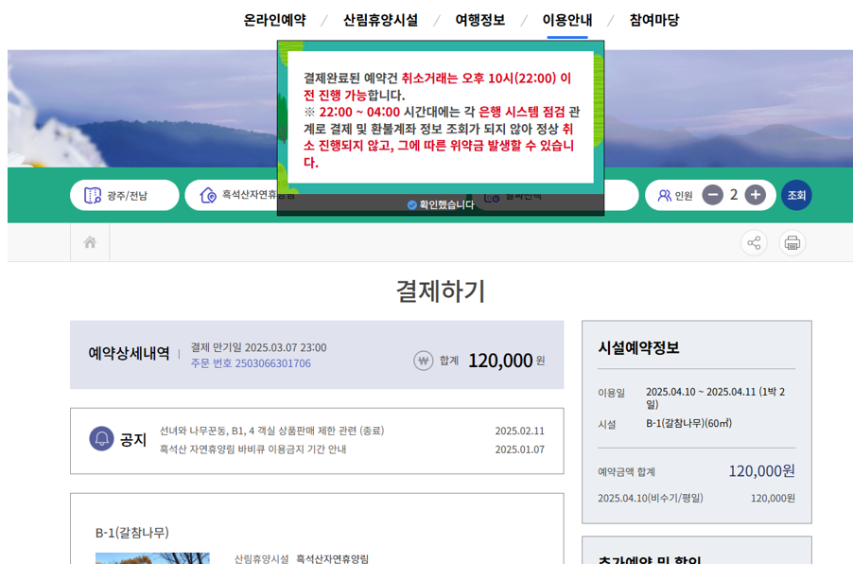Image resolution: width=853 pixels, height=564 pixels.
Task: Click the 2025.04.10(비수기/평일) rate row
Action: 696,498
